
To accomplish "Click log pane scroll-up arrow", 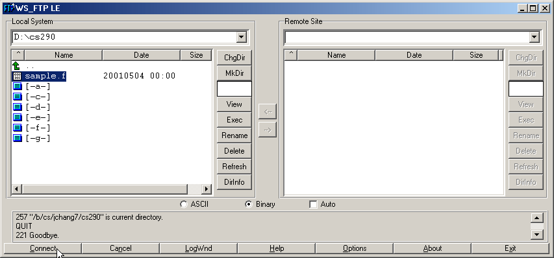I will 537,218.
